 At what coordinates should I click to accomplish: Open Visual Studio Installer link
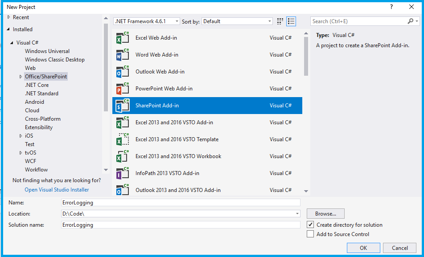pos(57,190)
